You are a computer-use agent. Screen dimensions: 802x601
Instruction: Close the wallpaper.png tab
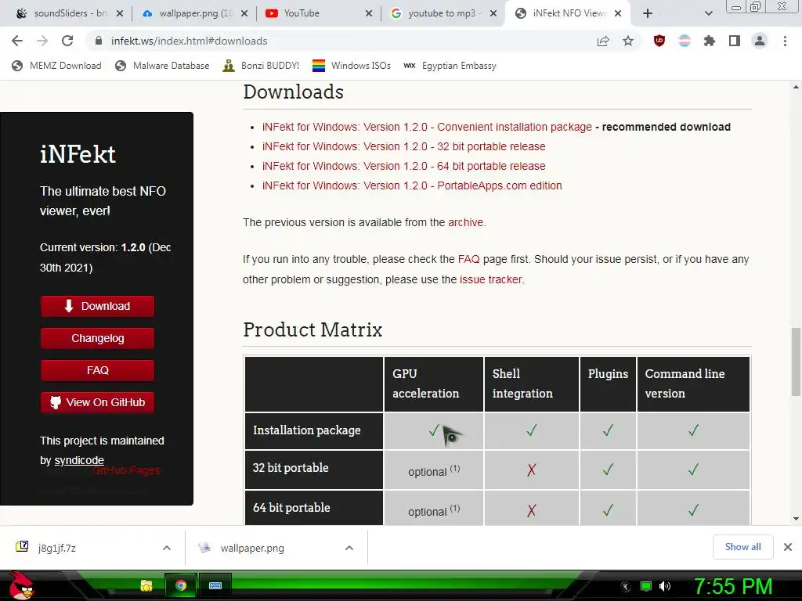[244, 14]
